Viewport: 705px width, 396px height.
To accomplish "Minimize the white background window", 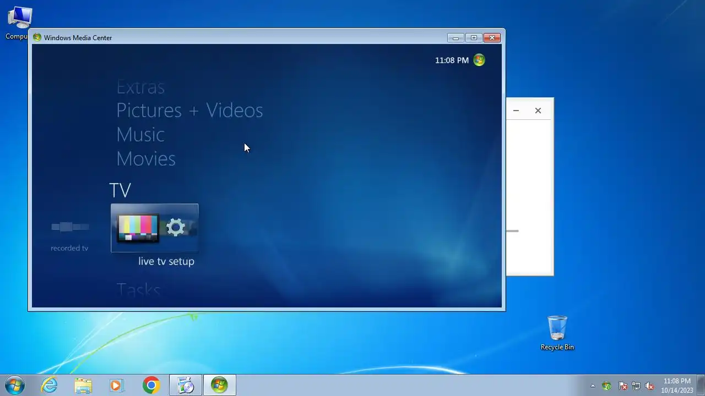I will click(516, 111).
